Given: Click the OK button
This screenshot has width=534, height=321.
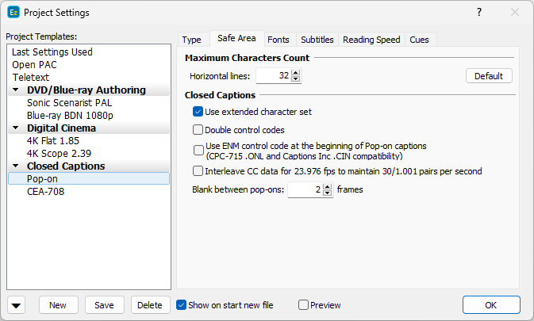Looking at the screenshot, I should click(490, 305).
